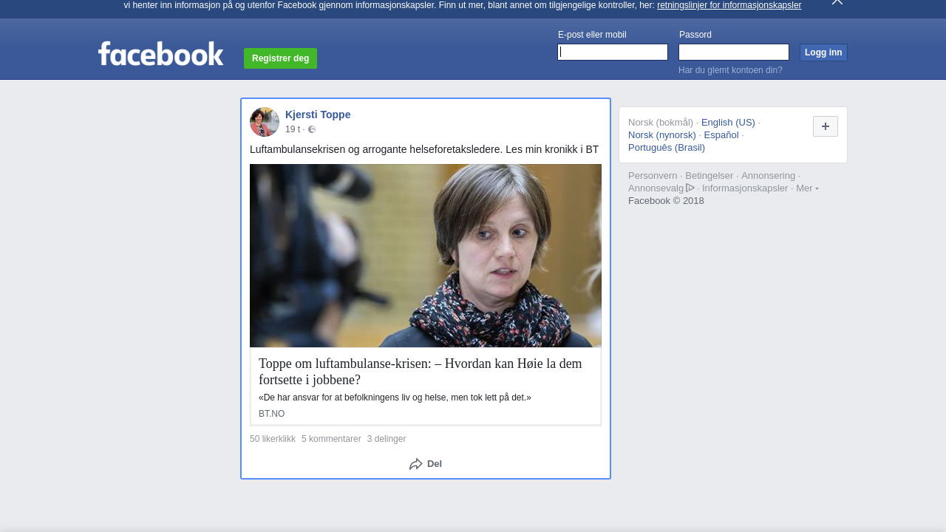Open Kjersti Toppe's profile picture

pyautogui.click(x=265, y=122)
